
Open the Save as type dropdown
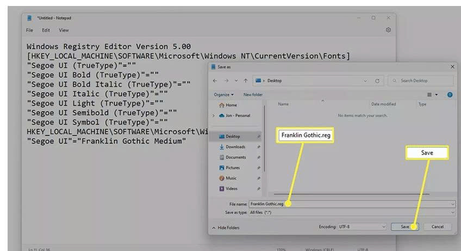352,212
